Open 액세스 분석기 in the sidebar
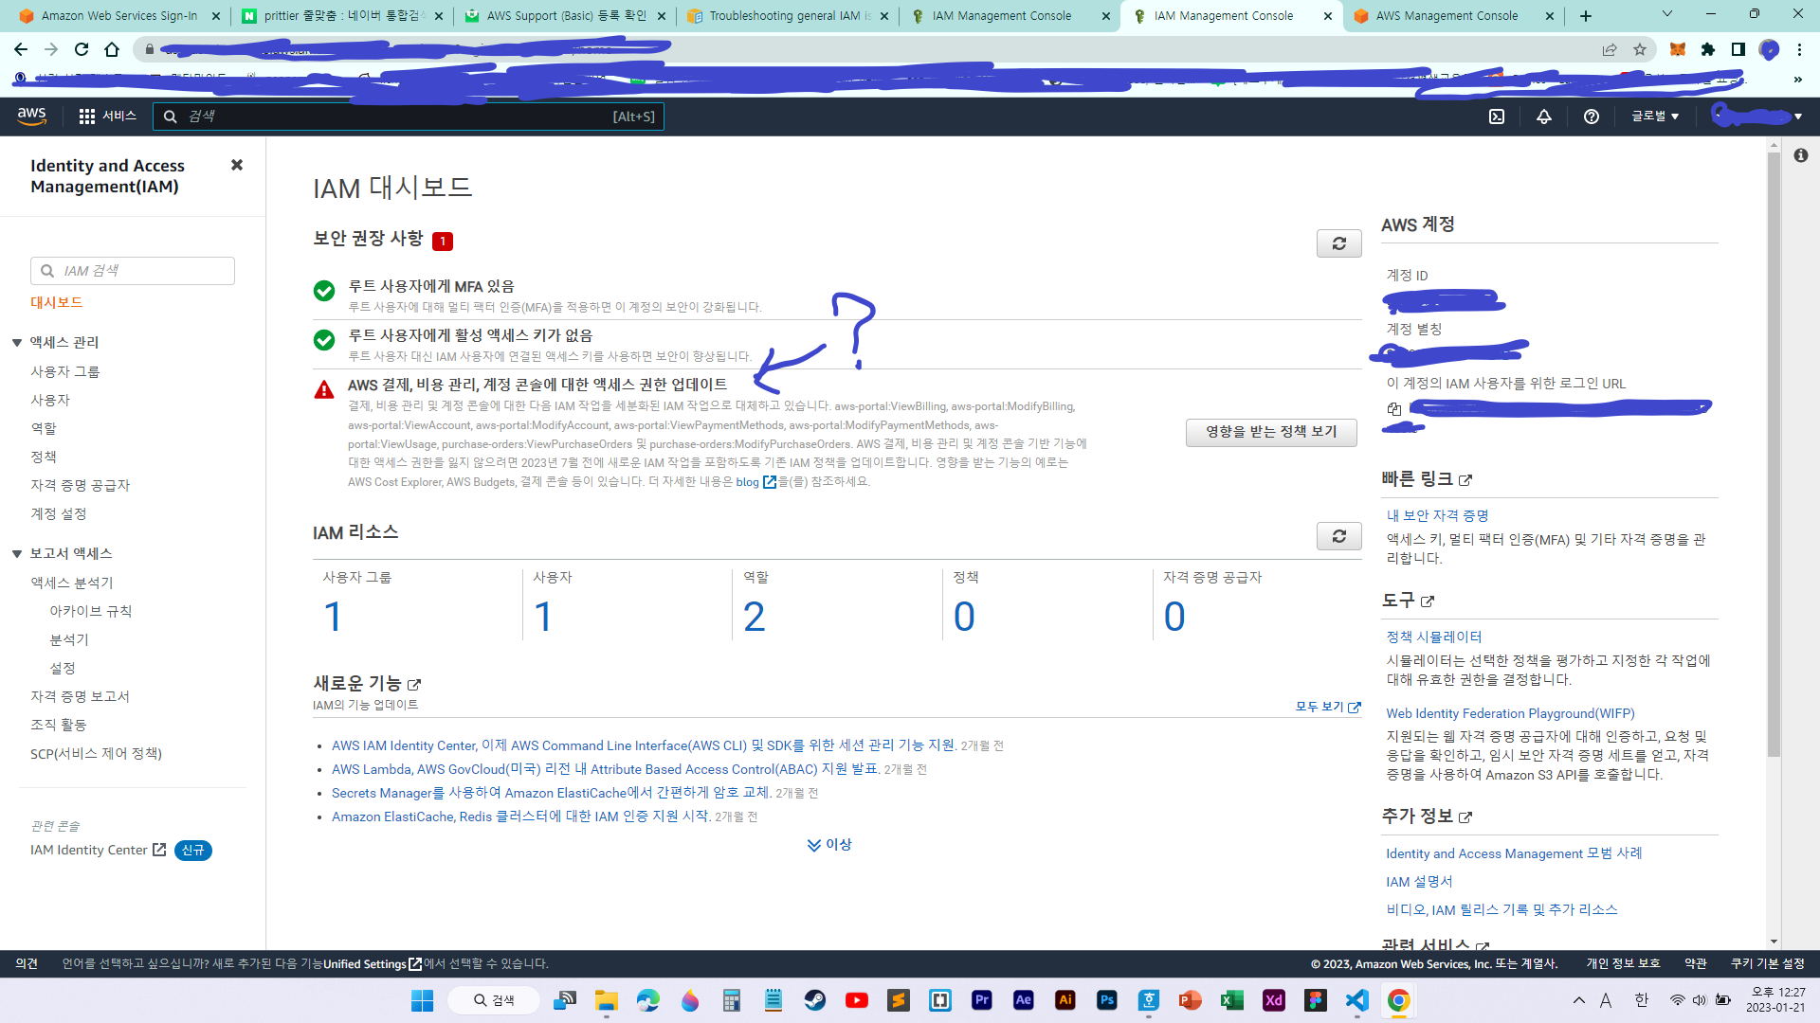The width and height of the screenshot is (1820, 1023). [72, 583]
